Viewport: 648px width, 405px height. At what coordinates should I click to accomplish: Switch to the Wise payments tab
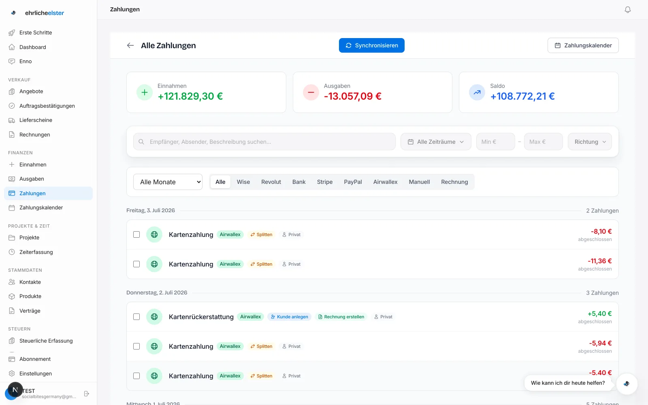pyautogui.click(x=243, y=182)
